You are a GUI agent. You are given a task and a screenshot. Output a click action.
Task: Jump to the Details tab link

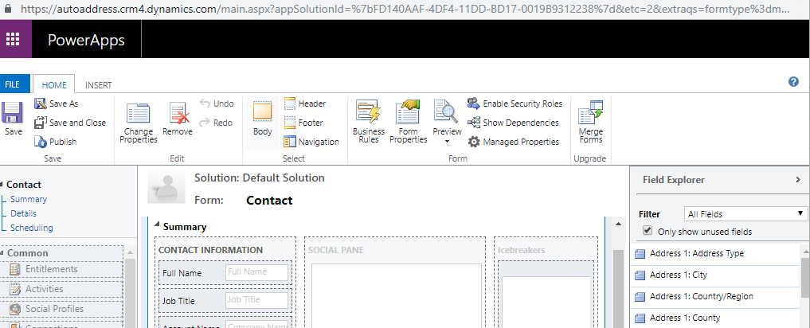(23, 213)
